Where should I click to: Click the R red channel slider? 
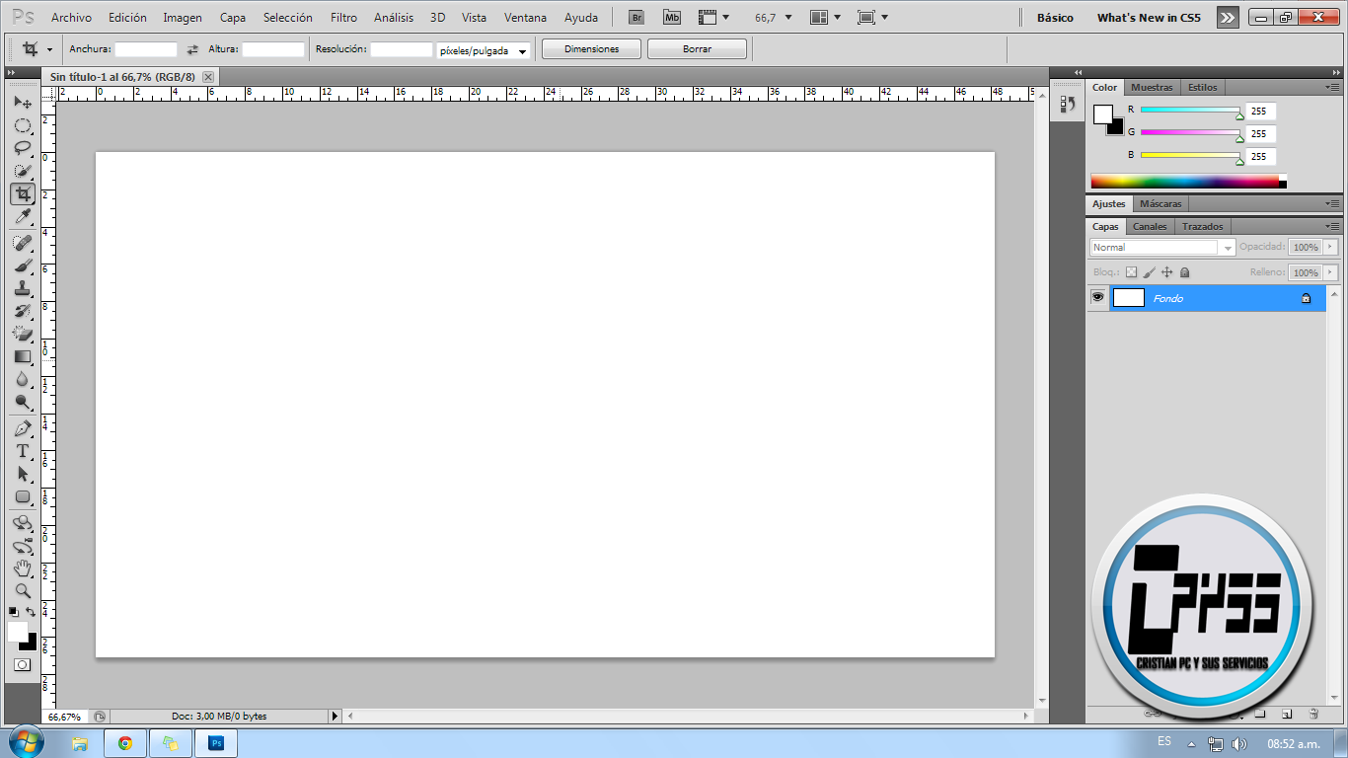[x=1190, y=111]
